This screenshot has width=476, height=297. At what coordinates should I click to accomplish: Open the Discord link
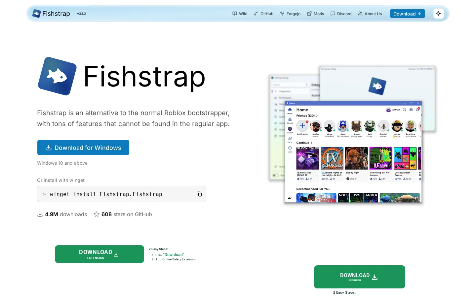(x=341, y=14)
